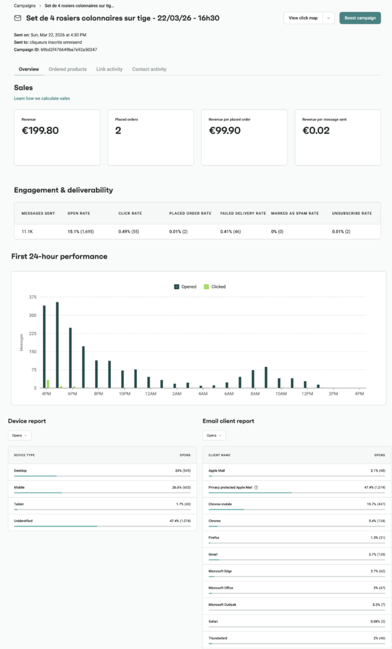
Task: Click the Boost campaign button
Action: 360,18
